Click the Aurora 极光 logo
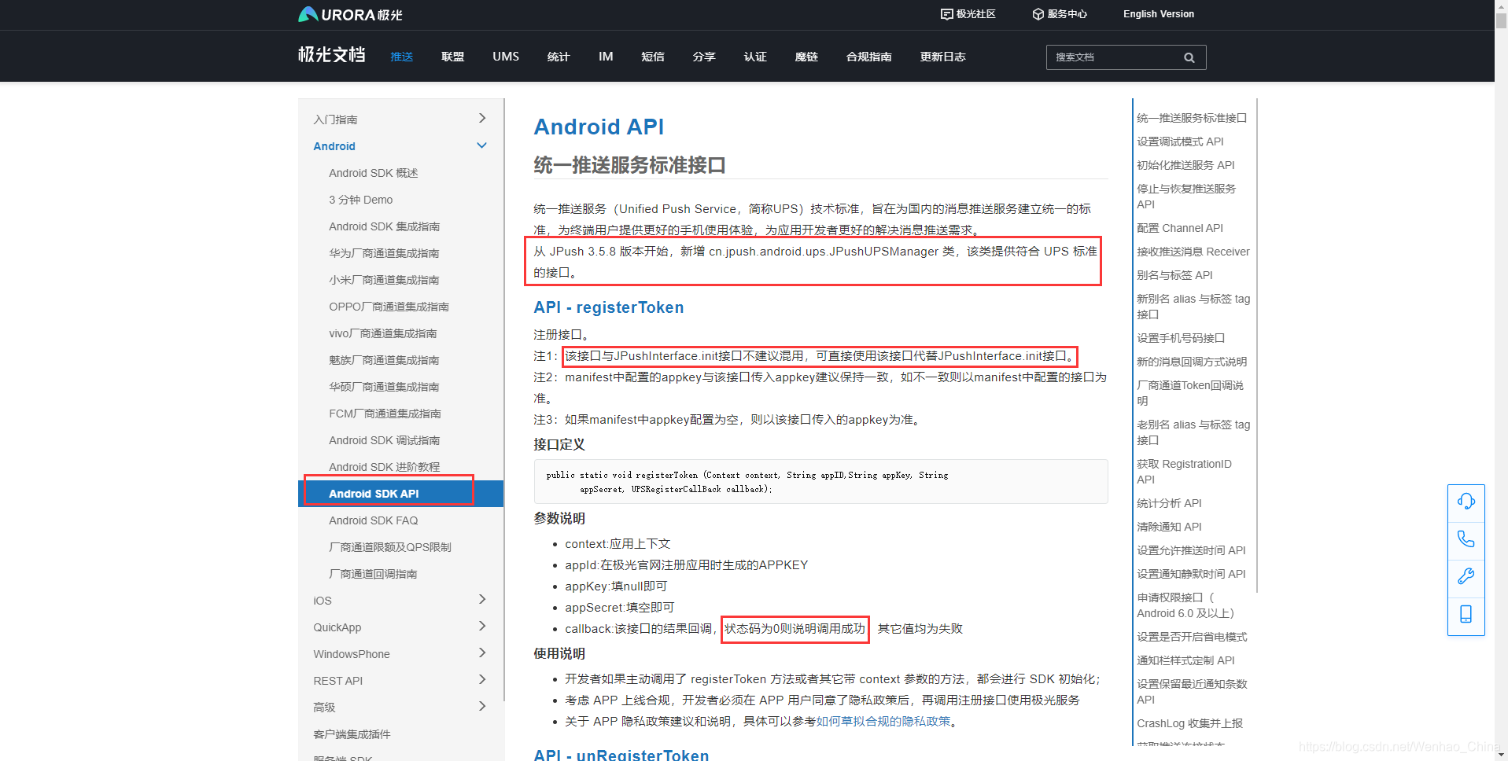 coord(350,14)
